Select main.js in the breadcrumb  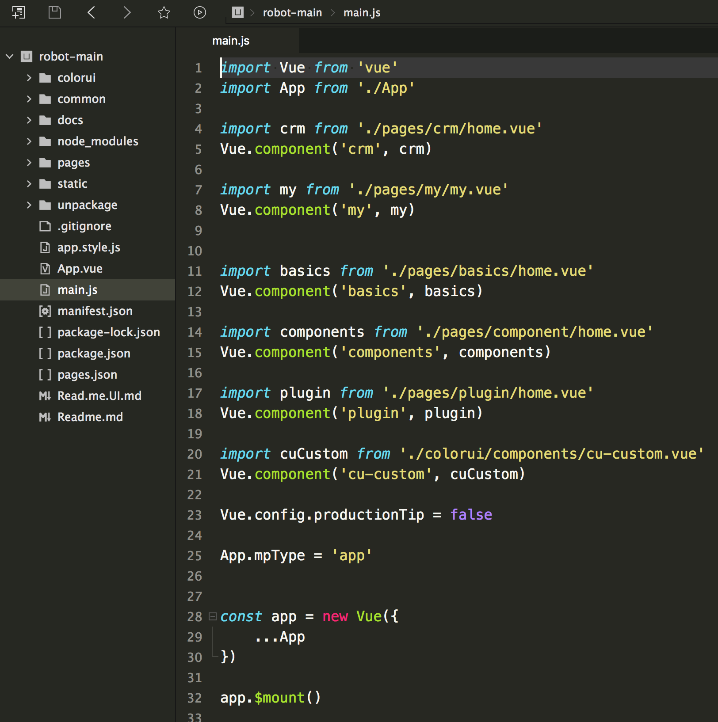coord(362,13)
